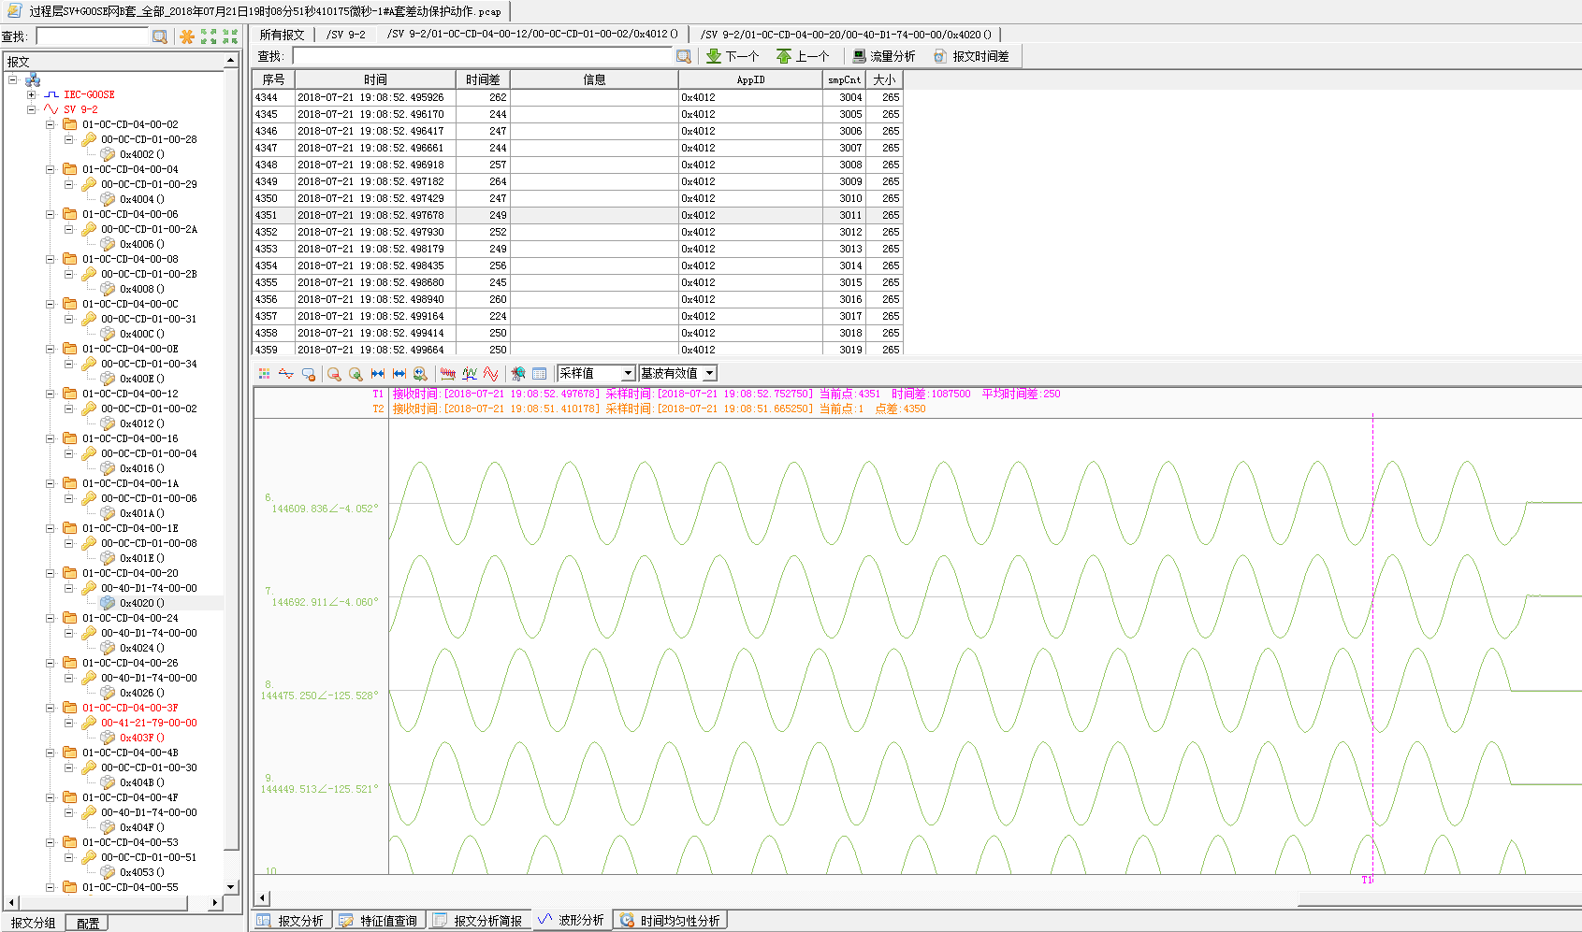
Task: Select packet row 4357 in the table
Action: click(577, 316)
